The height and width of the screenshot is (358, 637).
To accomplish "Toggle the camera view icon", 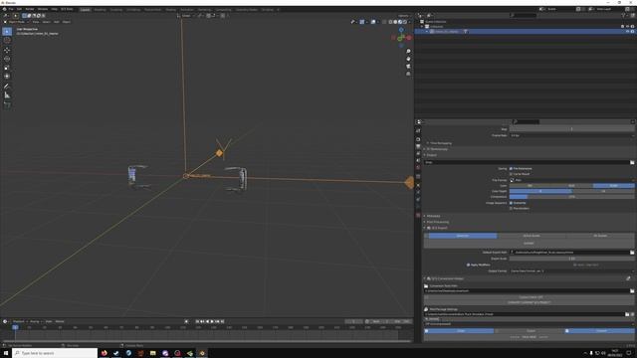I will pos(408,67).
